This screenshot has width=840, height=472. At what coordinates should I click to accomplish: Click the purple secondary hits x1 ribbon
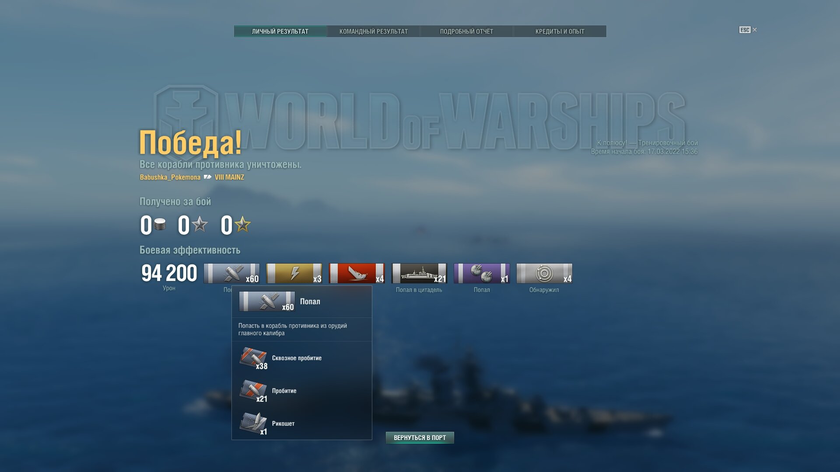pos(482,274)
